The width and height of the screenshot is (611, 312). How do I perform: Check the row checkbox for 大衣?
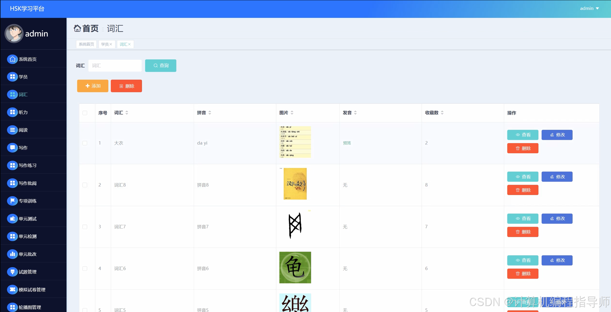point(85,143)
